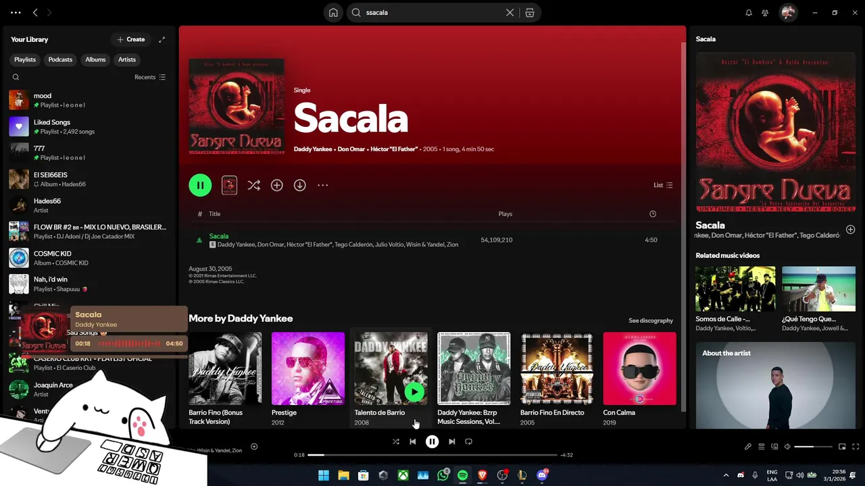Skip to the previous track
This screenshot has width=865, height=486.
[x=413, y=441]
